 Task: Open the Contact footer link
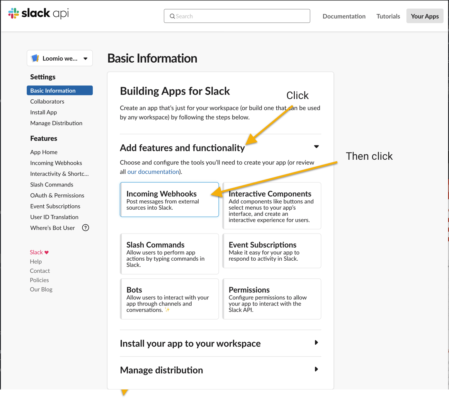[40, 271]
